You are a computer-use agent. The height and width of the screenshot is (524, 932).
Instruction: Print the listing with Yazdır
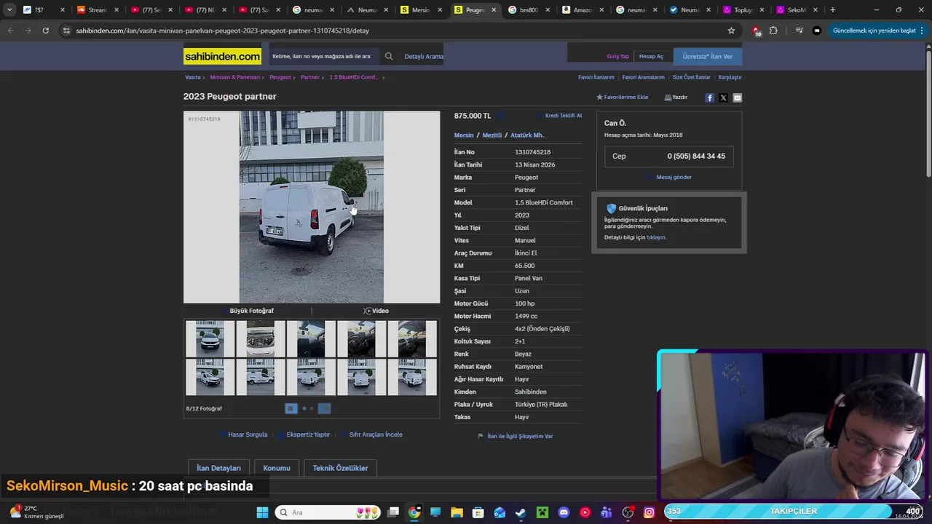click(x=676, y=98)
